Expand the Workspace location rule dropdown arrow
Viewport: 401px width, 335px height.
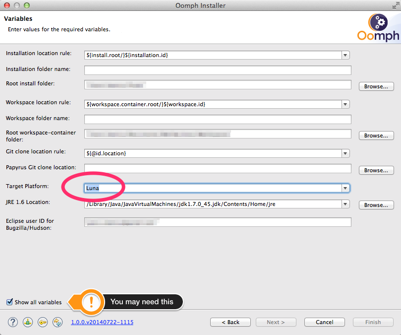point(345,104)
